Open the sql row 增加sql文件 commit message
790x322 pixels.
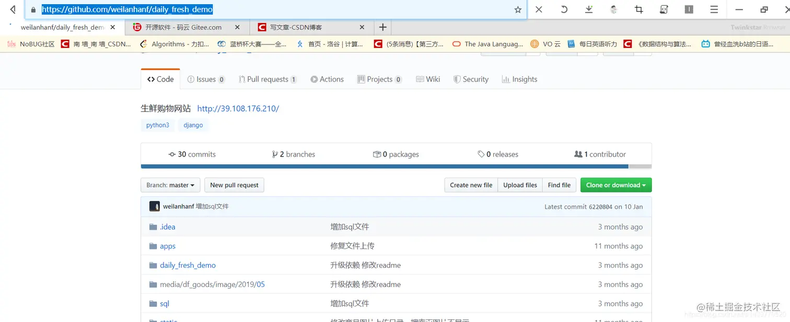click(x=350, y=303)
